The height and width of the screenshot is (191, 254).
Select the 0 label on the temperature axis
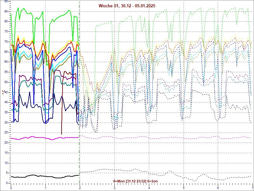click(7, 183)
